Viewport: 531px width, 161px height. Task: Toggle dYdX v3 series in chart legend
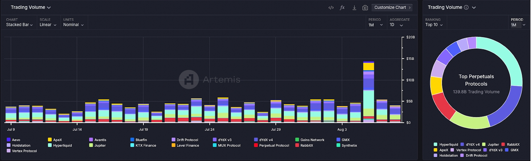[x=222, y=140]
